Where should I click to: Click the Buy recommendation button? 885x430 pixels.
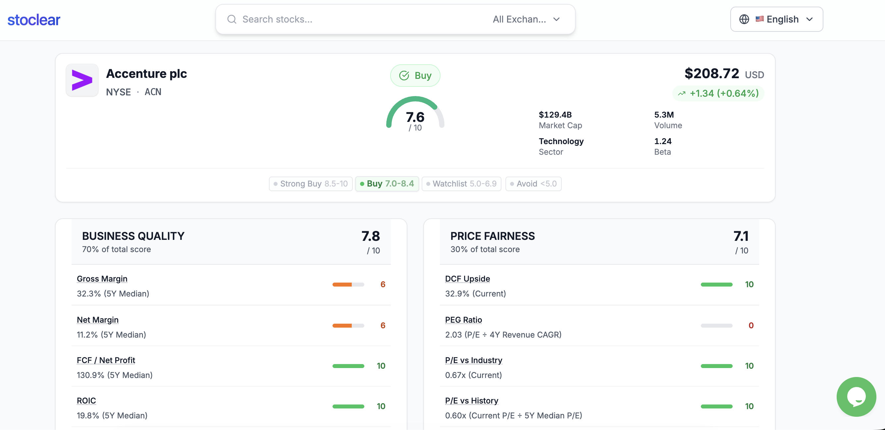pos(415,75)
